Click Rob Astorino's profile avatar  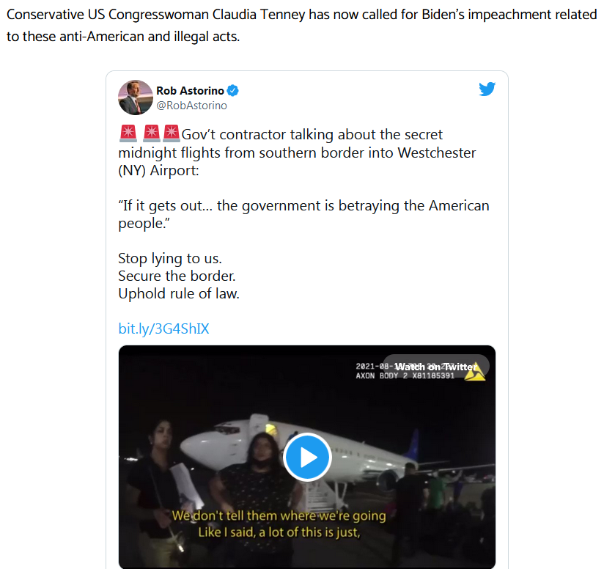pos(135,98)
